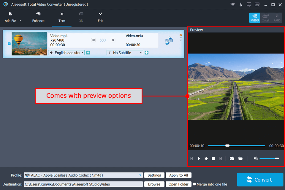Image resolution: width=285 pixels, height=190 pixels.
Task: Add an audio track with plus icon
Action: pos(88,53)
